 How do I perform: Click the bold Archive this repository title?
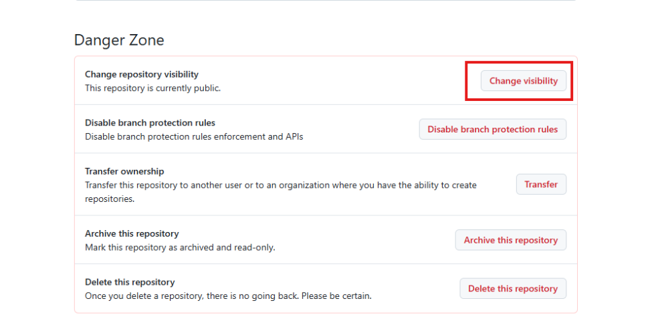coord(132,233)
